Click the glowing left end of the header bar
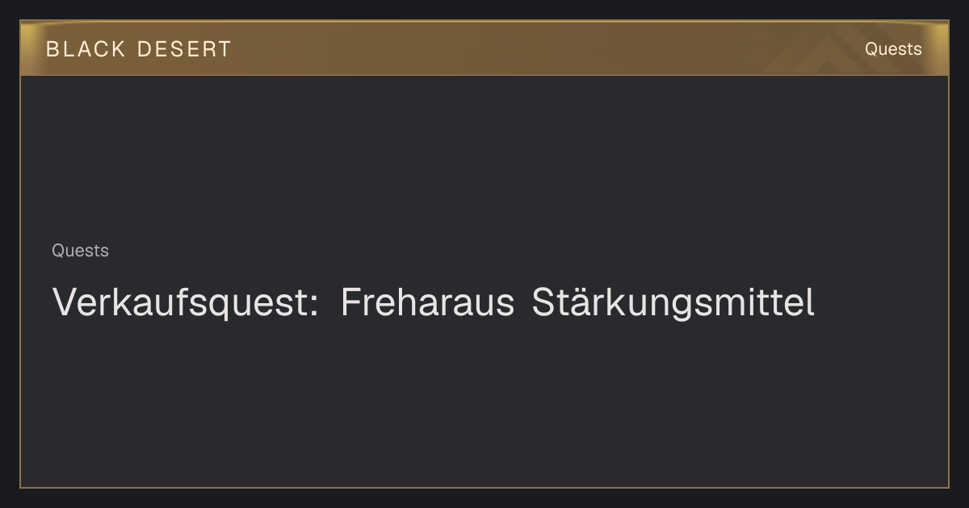The width and height of the screenshot is (969, 508). click(31, 48)
